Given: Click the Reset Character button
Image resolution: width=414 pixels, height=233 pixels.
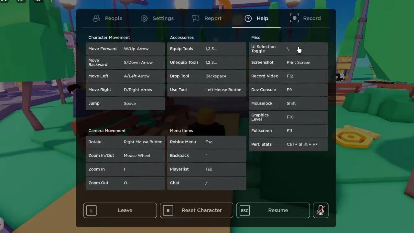Looking at the screenshot, I should [x=197, y=210].
